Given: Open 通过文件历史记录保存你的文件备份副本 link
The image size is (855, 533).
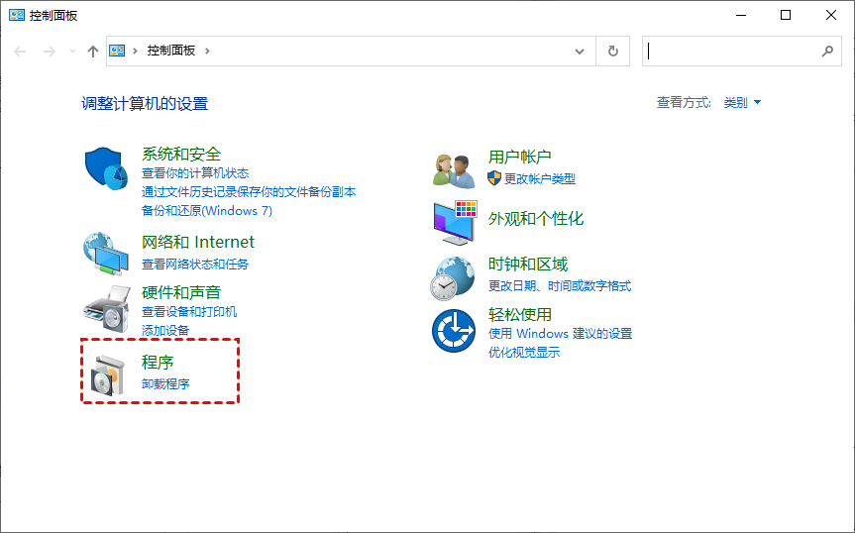Looking at the screenshot, I should coord(249,192).
